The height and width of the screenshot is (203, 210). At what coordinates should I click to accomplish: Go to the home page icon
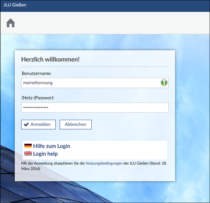(10, 23)
